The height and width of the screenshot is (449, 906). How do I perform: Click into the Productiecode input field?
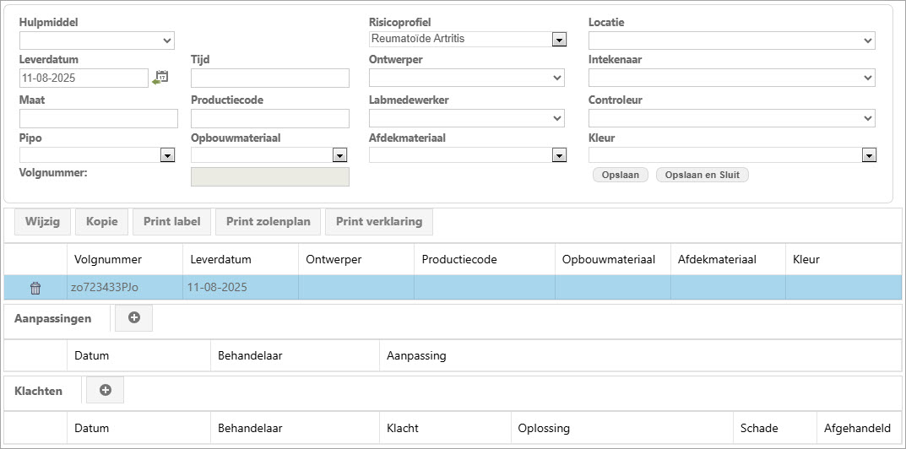point(269,118)
